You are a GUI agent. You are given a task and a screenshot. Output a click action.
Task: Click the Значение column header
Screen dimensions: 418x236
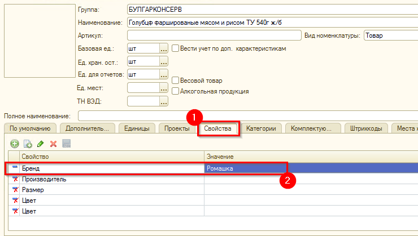pyautogui.click(x=311, y=156)
